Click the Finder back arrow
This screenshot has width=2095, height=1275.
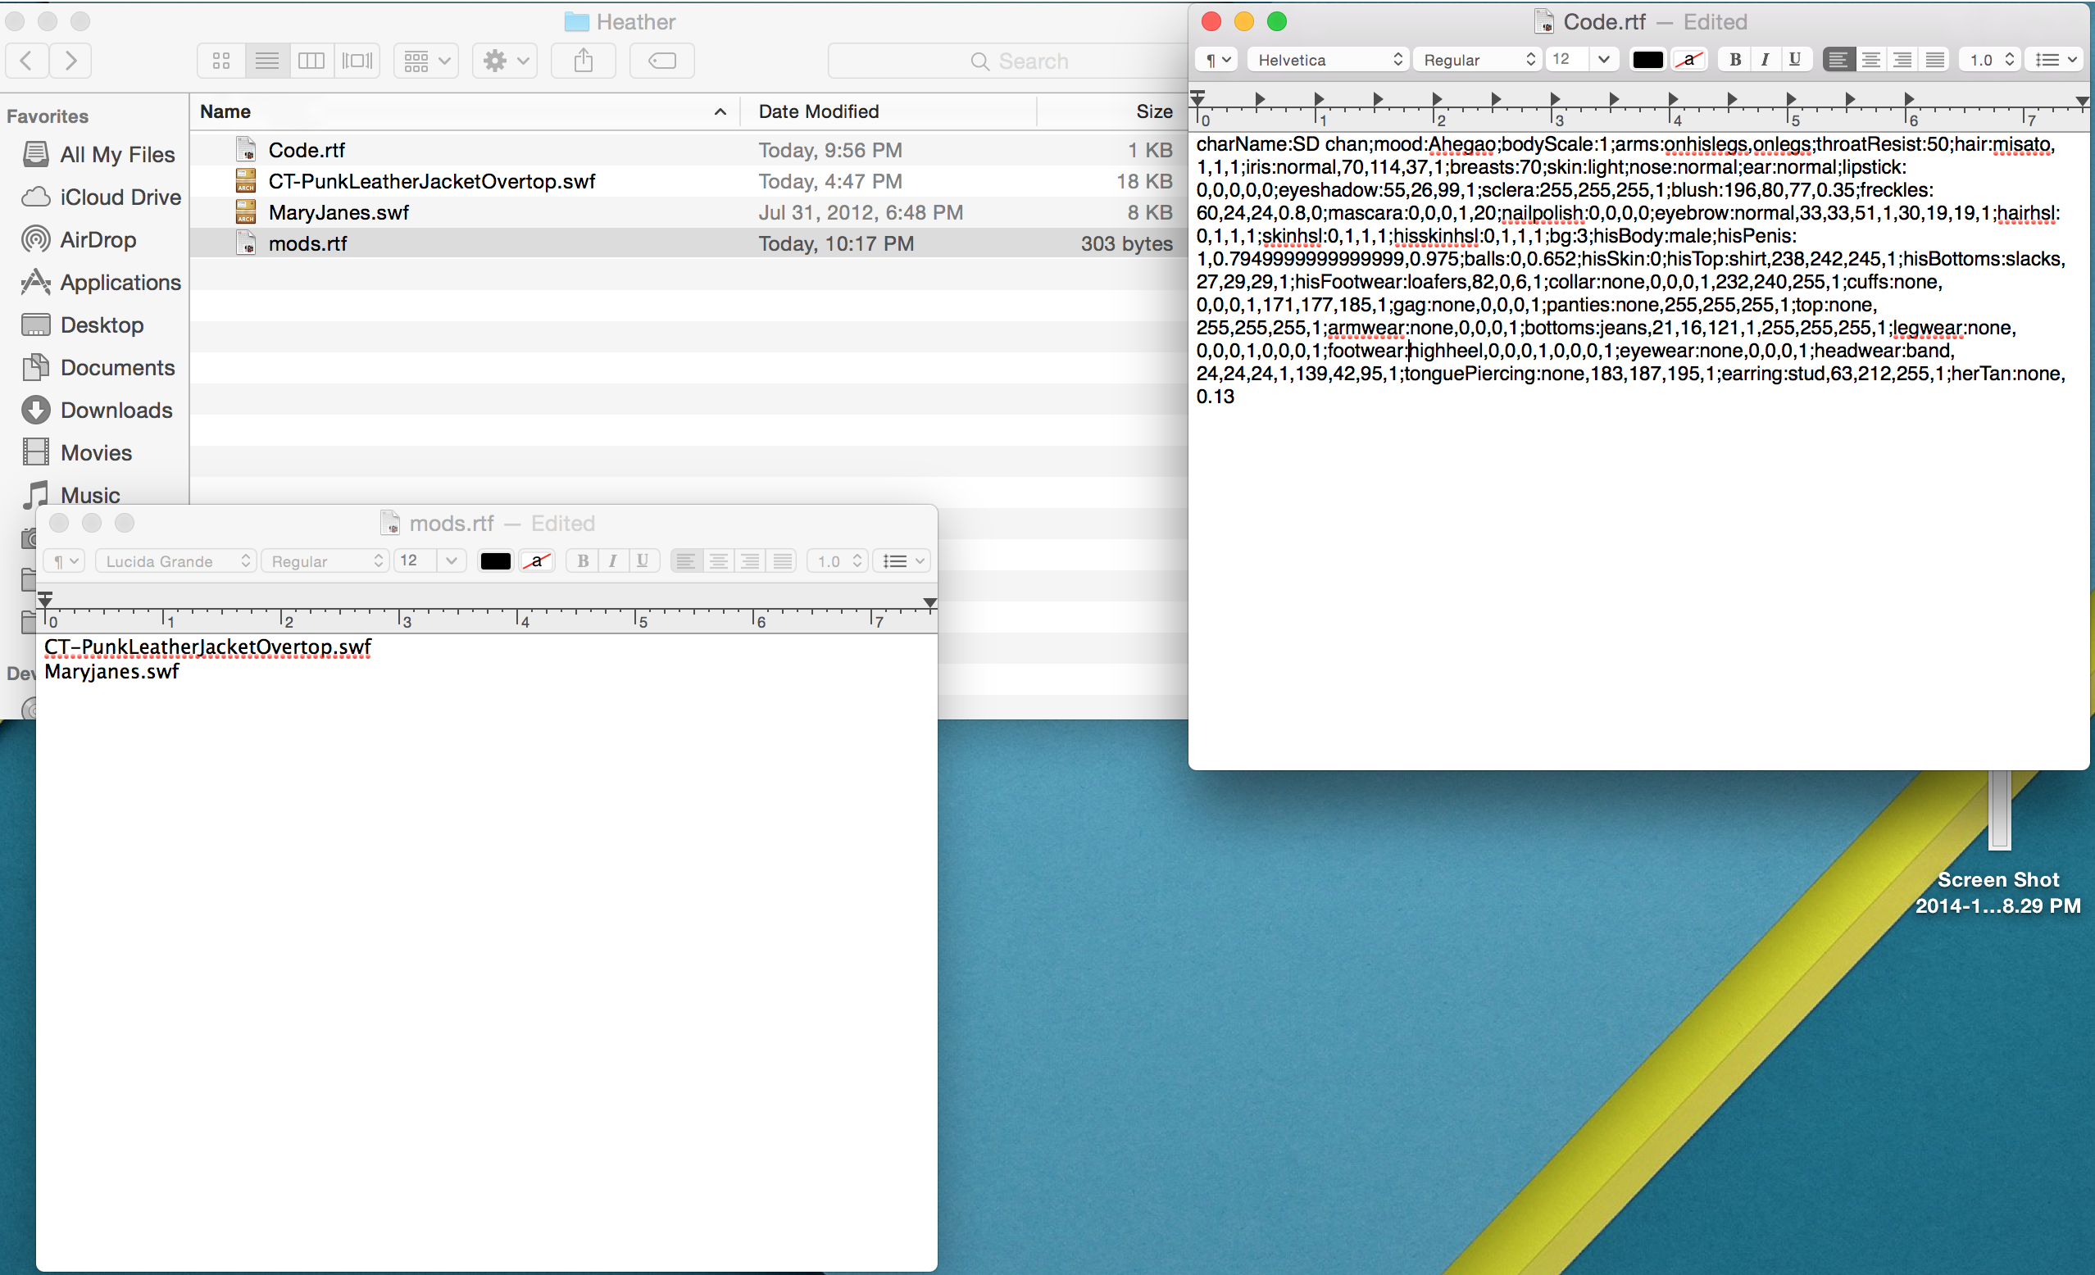tap(26, 61)
